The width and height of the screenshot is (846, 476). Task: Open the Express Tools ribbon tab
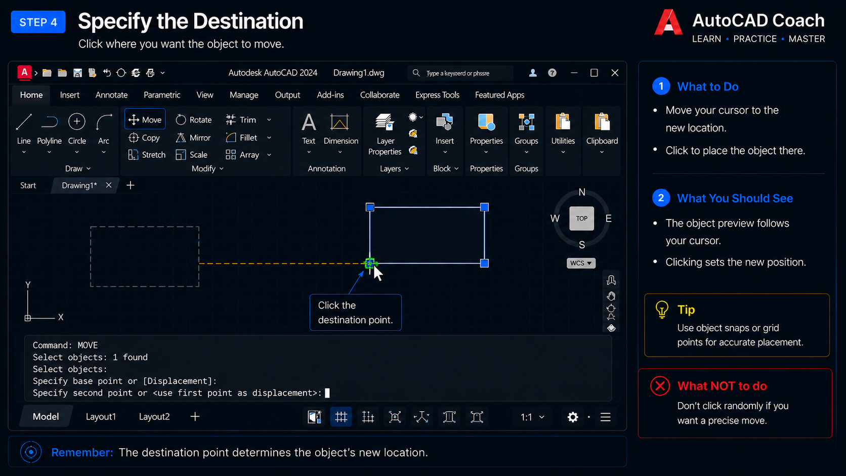(437, 95)
